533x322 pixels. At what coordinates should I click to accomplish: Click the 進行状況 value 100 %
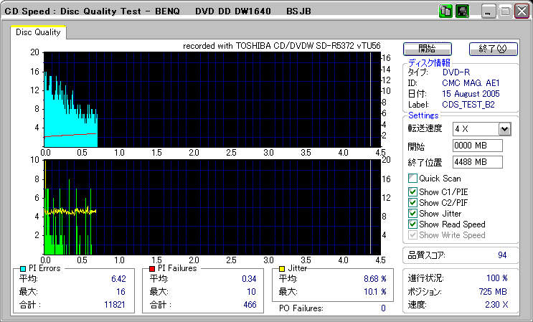[x=497, y=278]
